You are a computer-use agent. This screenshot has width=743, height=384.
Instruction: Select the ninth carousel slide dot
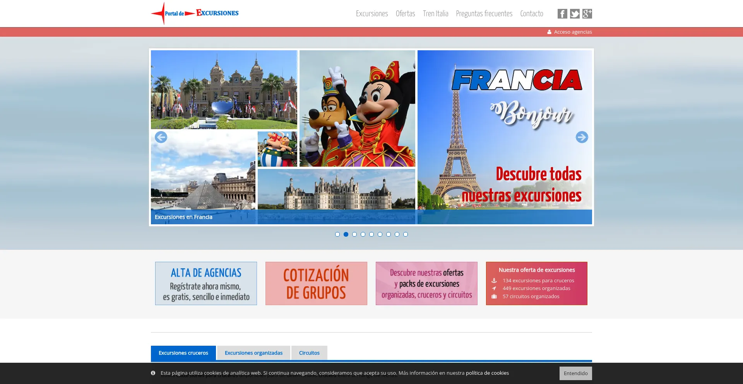[x=406, y=234]
